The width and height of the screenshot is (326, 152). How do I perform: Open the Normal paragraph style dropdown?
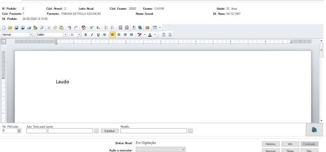(31, 35)
